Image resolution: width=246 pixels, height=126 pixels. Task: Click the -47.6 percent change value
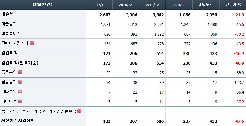(x=239, y=121)
